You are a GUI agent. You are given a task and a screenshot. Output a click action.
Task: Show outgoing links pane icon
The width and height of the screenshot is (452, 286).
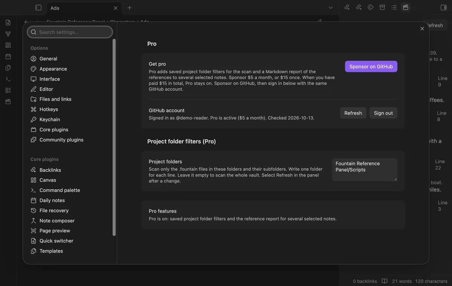(x=359, y=8)
